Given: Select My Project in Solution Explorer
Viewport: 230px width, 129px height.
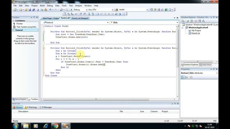Looking at the screenshot, I should (196, 30).
